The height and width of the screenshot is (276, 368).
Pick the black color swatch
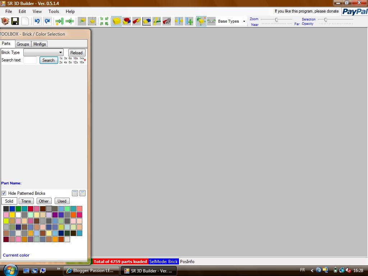(x=6, y=209)
